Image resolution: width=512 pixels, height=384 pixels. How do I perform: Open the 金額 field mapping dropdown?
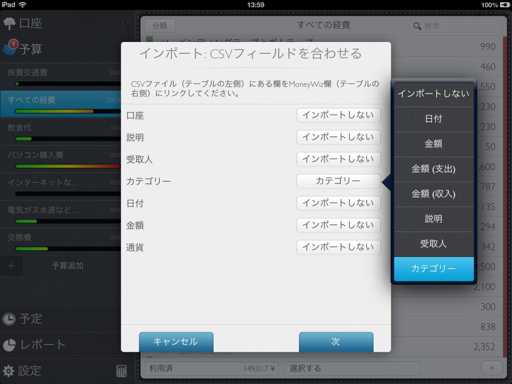coord(338,225)
